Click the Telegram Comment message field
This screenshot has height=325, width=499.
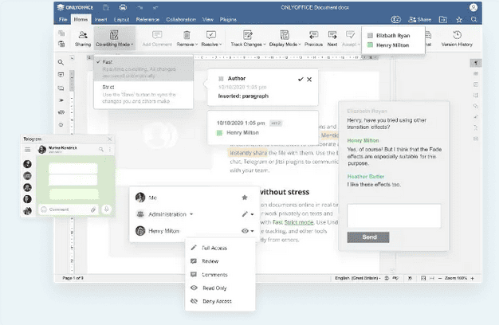pos(68,209)
